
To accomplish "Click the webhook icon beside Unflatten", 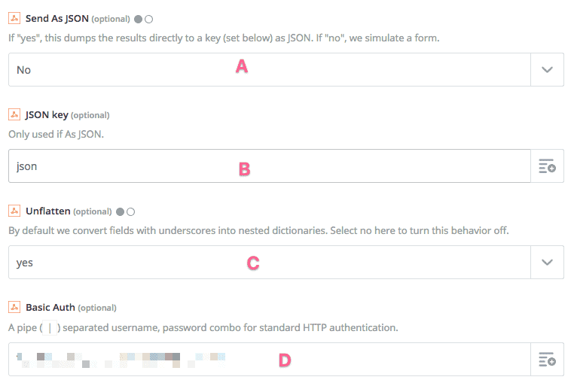I will click(x=14, y=211).
